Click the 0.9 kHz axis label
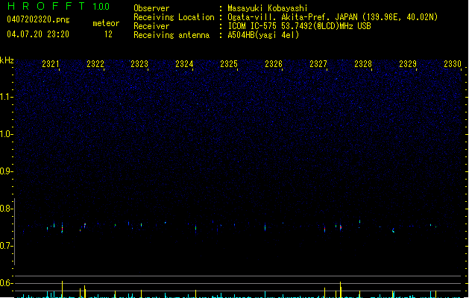Image resolution: width=469 pixels, height=298 pixels. (x=6, y=171)
